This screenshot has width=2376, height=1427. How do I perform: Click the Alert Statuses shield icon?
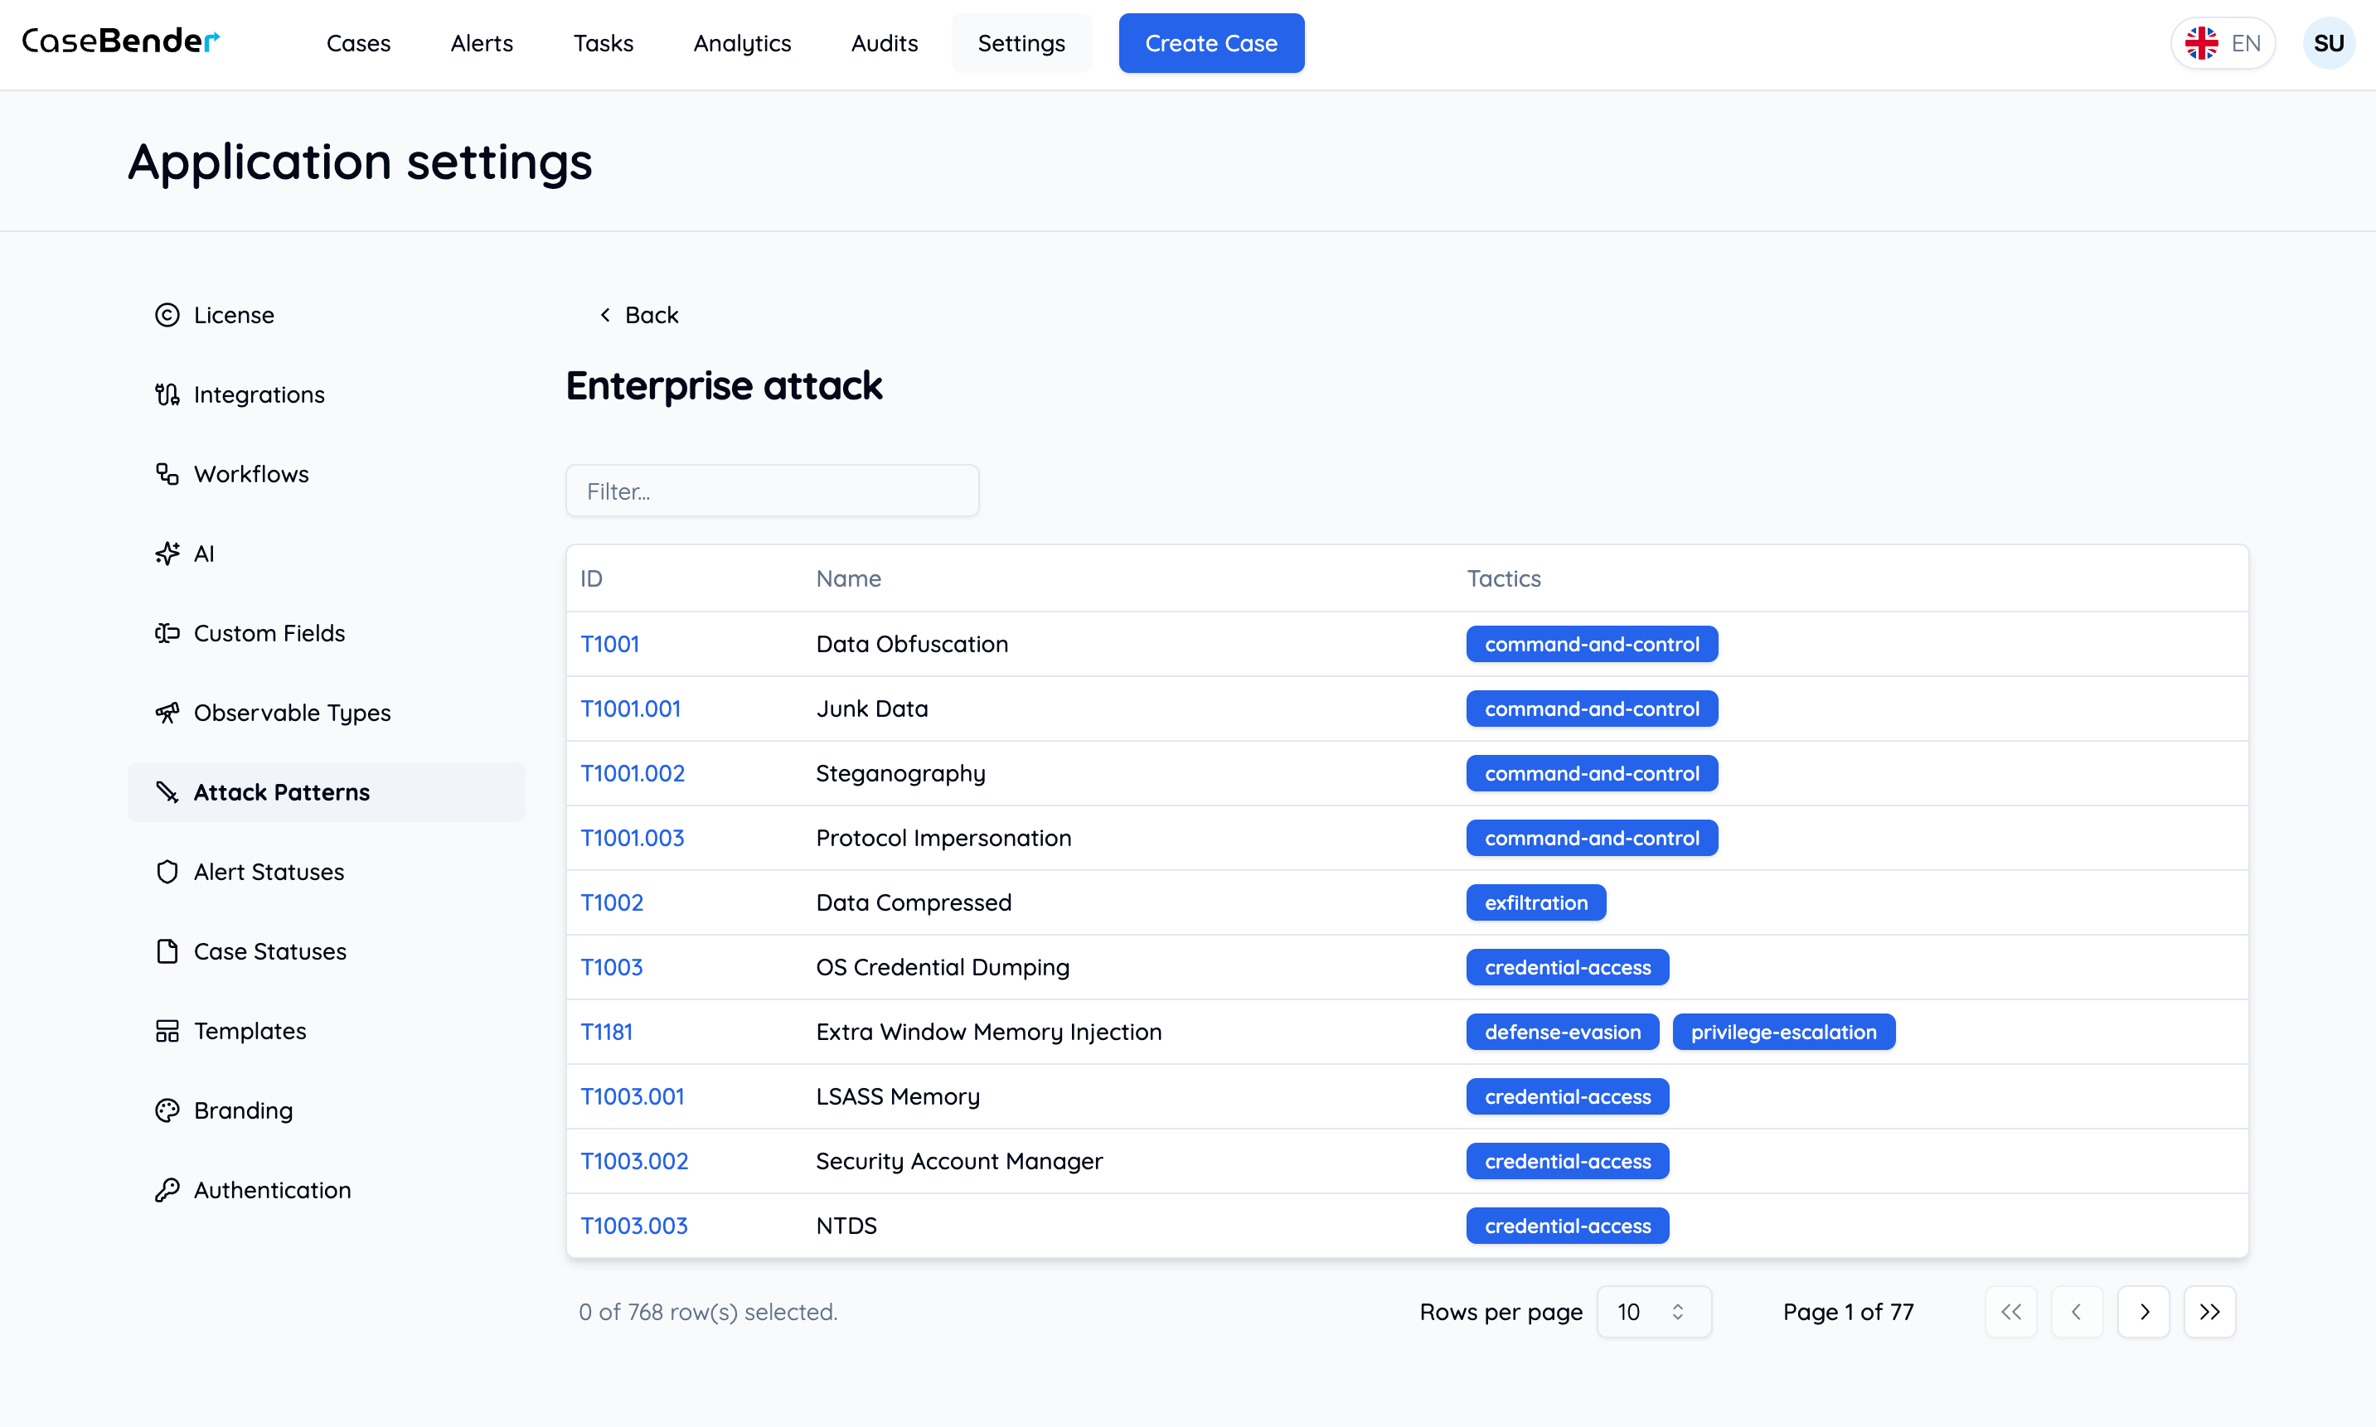click(167, 872)
